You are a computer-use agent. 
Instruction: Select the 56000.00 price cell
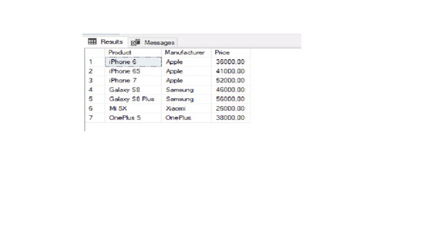(231, 99)
